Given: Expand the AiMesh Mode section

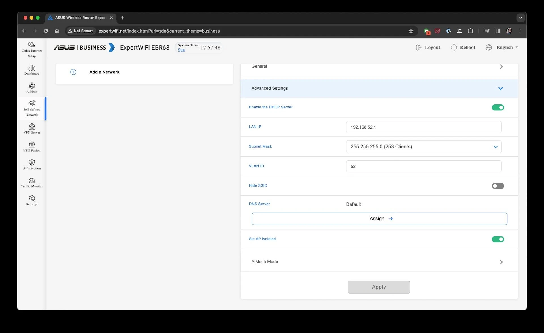Looking at the screenshot, I should [x=379, y=262].
